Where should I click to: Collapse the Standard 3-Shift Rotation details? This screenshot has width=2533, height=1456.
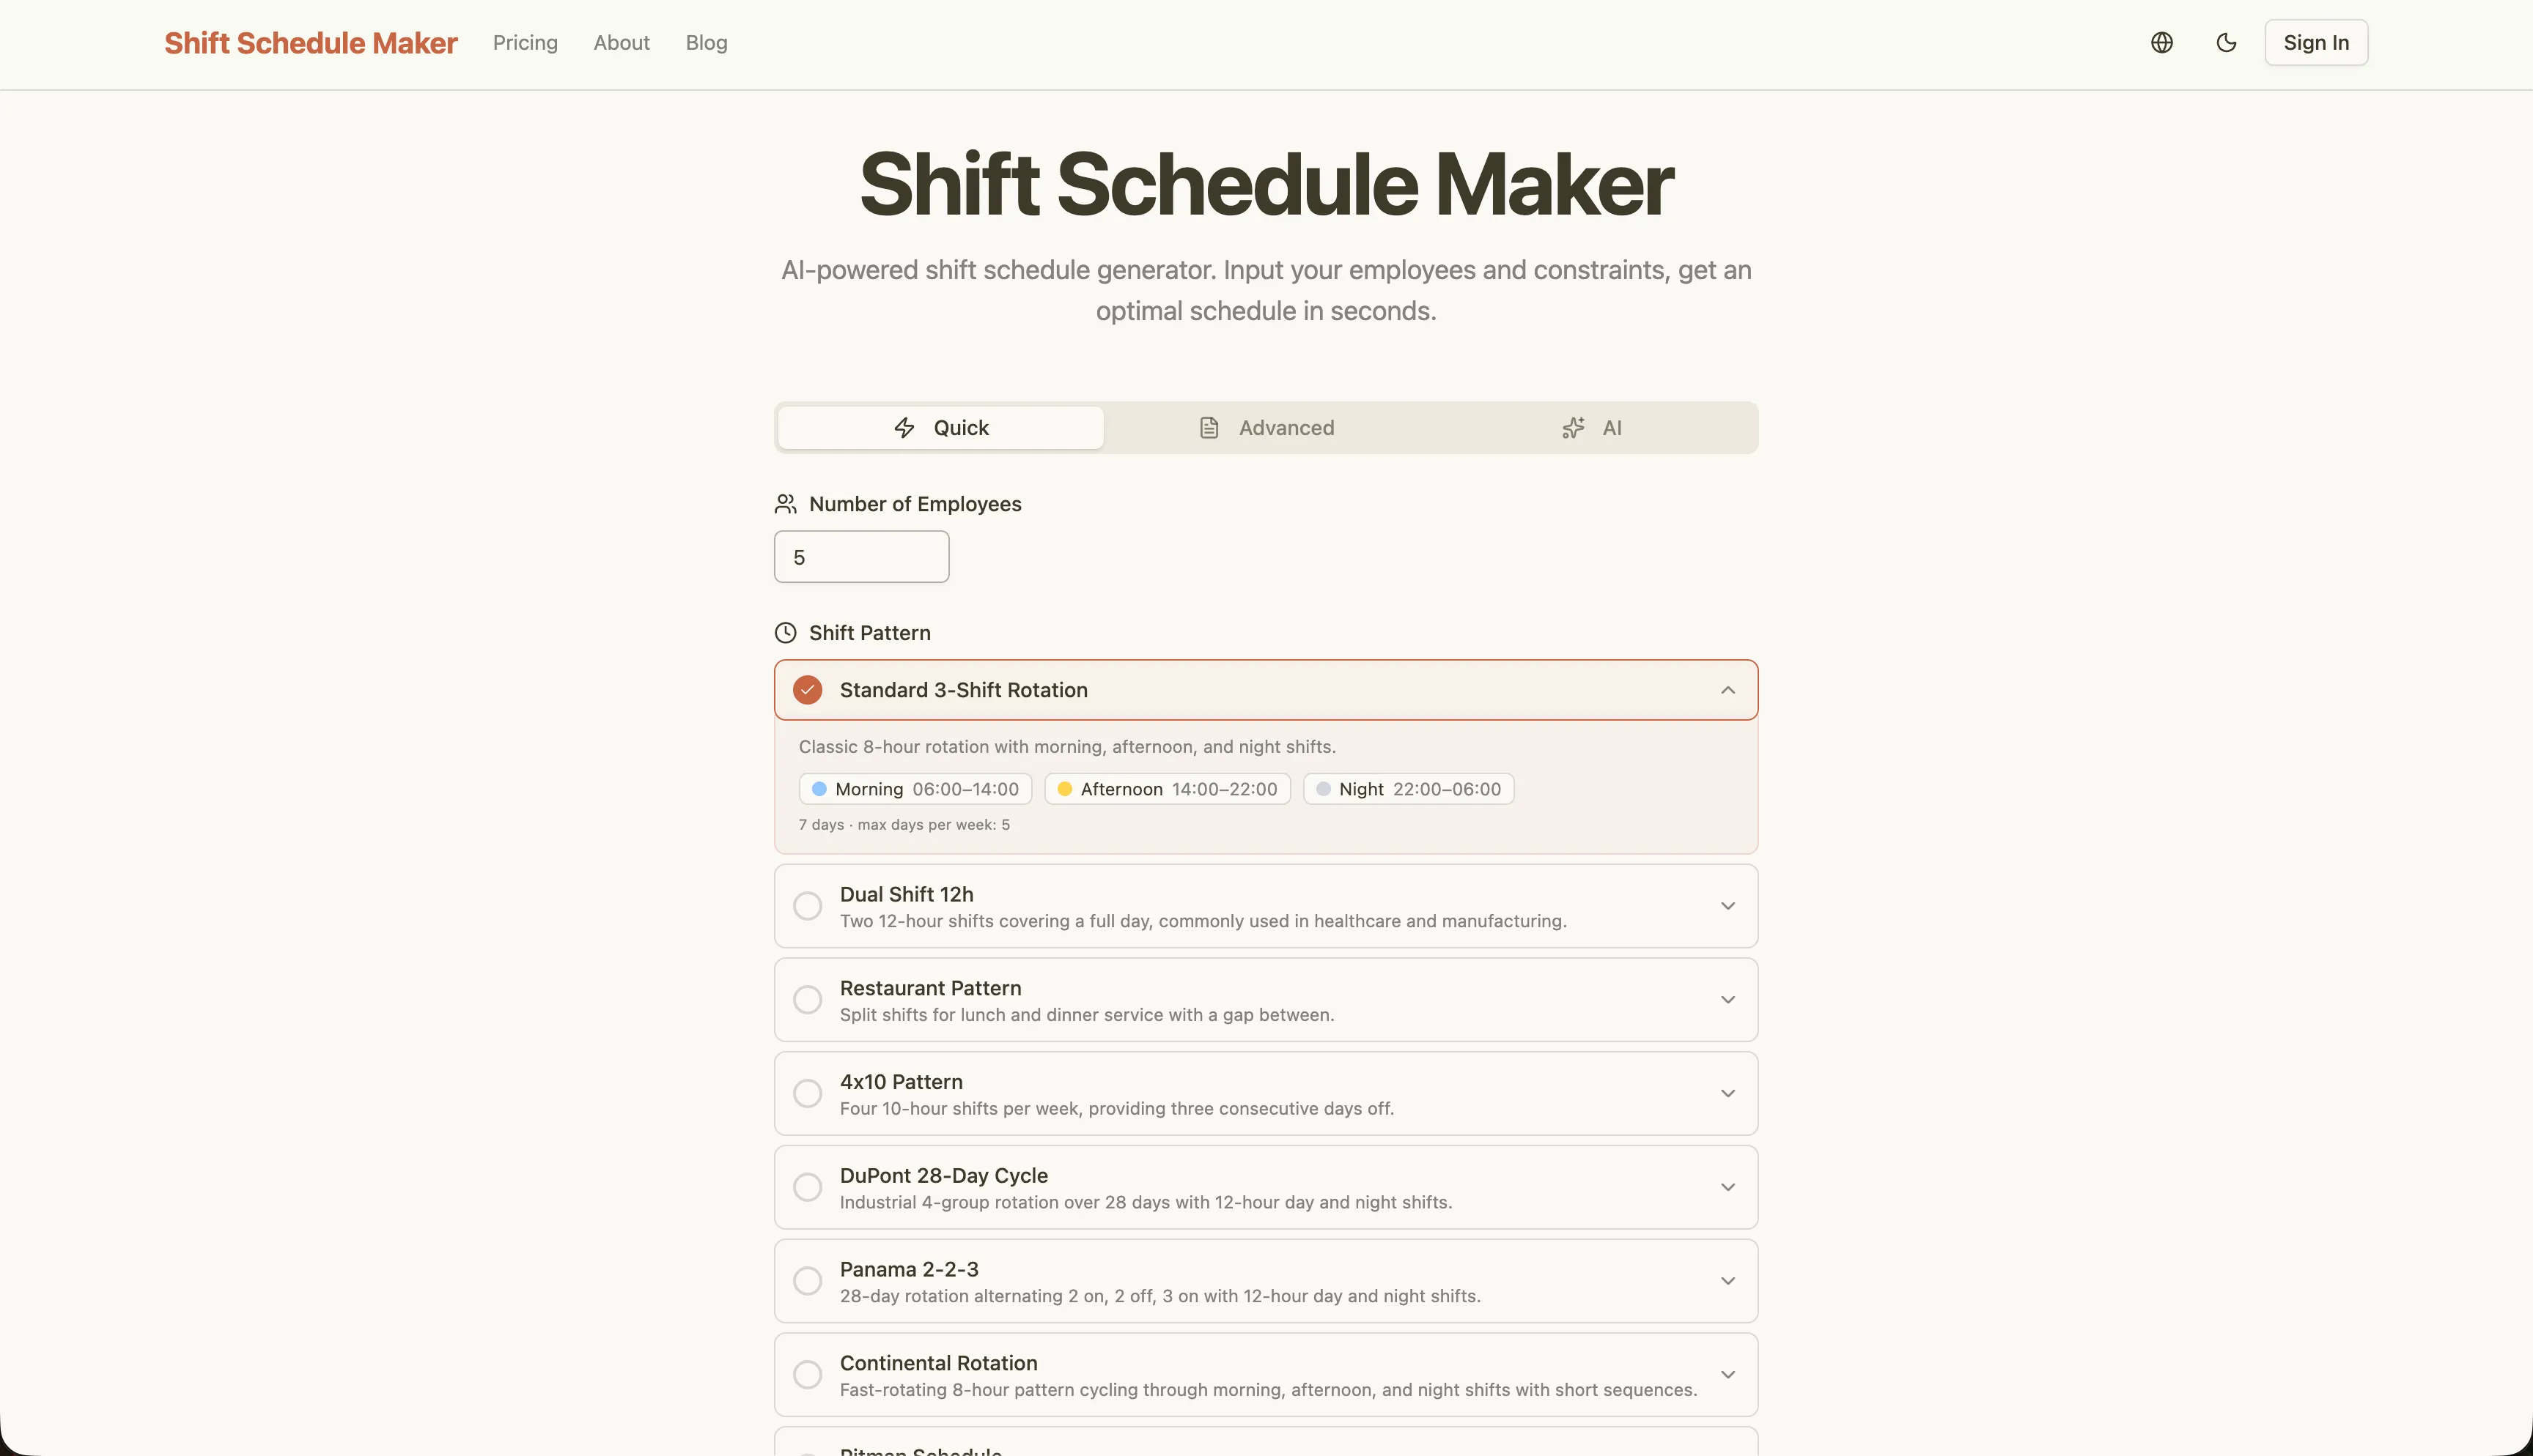(1728, 689)
